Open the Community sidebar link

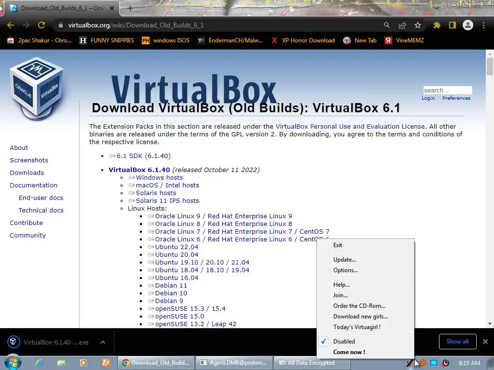[27, 235]
